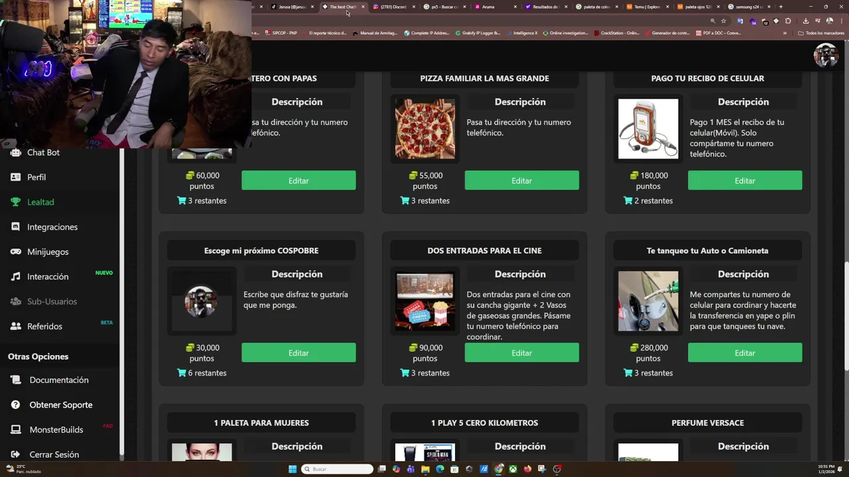
Task: Click the 280,000 puntos cost text
Action: click(648, 353)
